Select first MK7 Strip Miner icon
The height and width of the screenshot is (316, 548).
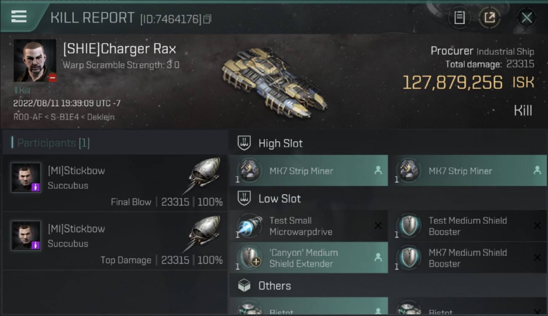point(248,171)
